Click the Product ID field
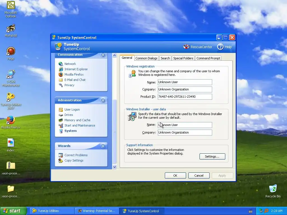Screen dimensions: 287x215 tap(185, 97)
